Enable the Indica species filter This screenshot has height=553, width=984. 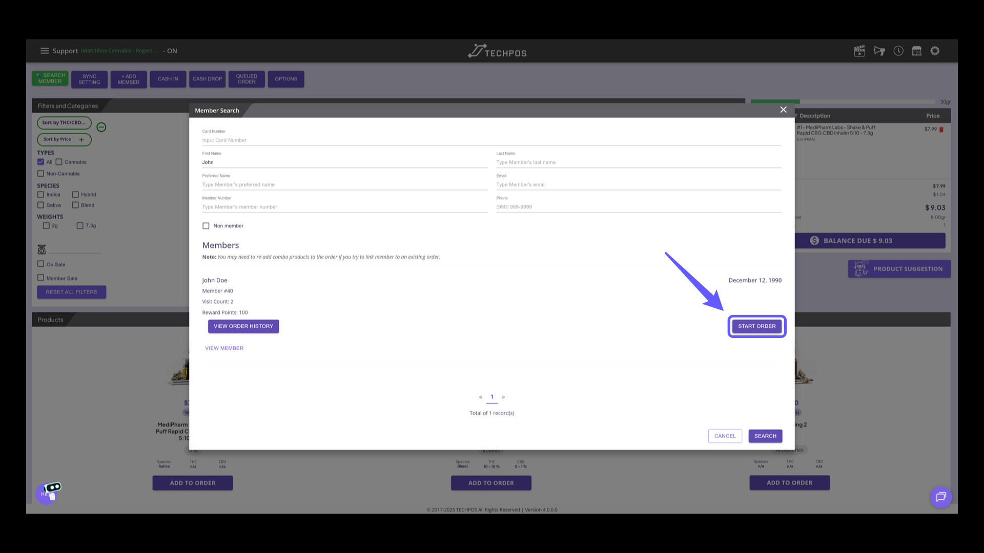[x=41, y=194]
